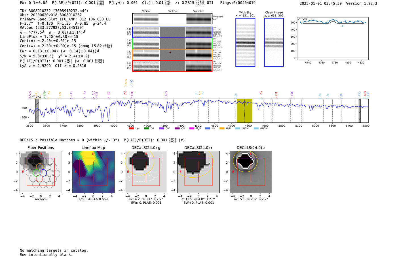
Task: Click the purple CIV legend swatch
Action: [162, 128]
